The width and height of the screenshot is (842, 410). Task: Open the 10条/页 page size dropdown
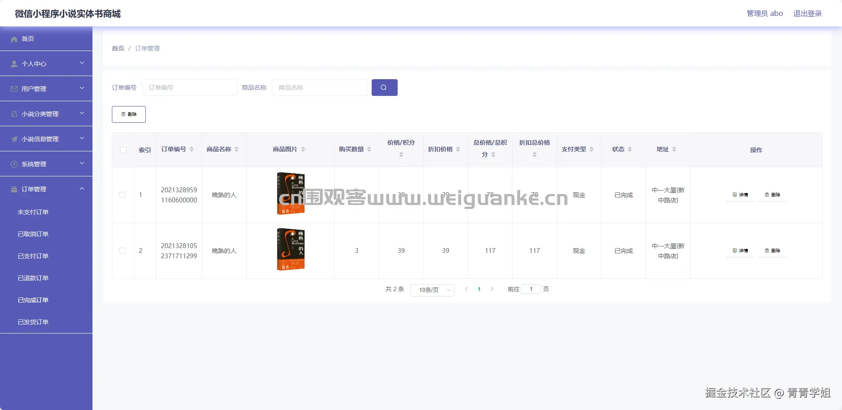[432, 290]
